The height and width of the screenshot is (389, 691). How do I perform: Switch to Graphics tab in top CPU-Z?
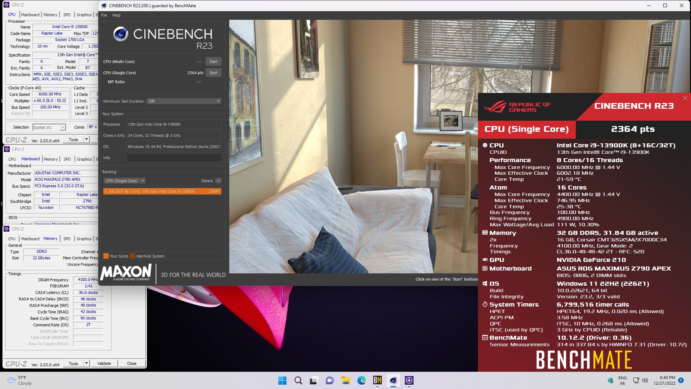(x=84, y=15)
